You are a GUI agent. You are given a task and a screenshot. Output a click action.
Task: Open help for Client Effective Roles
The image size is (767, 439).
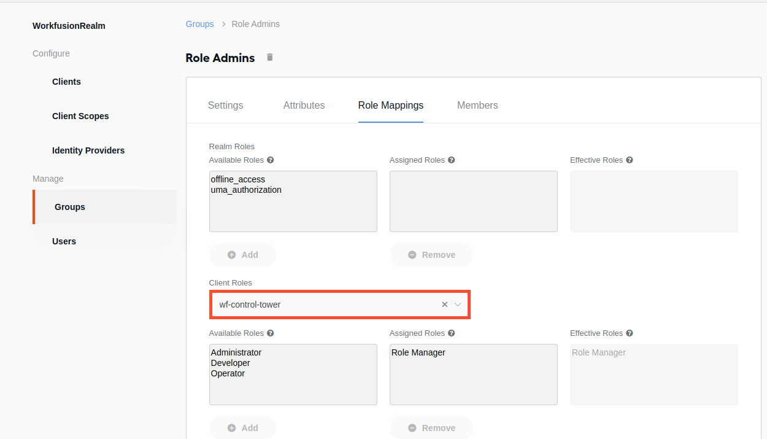click(x=630, y=333)
